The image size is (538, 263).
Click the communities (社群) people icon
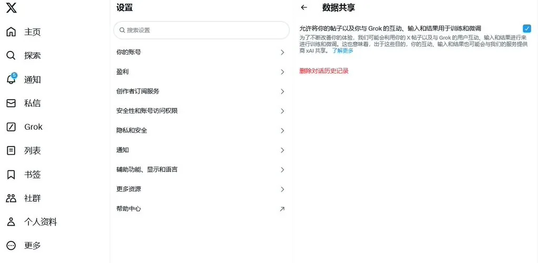tap(12, 198)
